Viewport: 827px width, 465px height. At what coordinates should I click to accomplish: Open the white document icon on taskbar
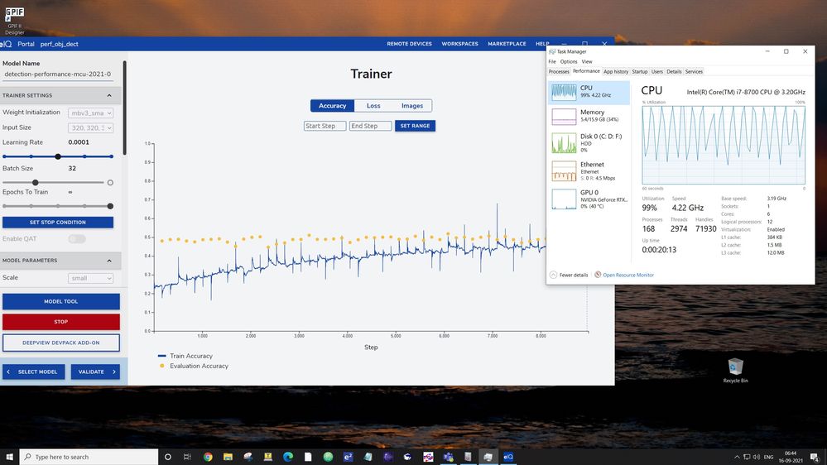pos(308,457)
